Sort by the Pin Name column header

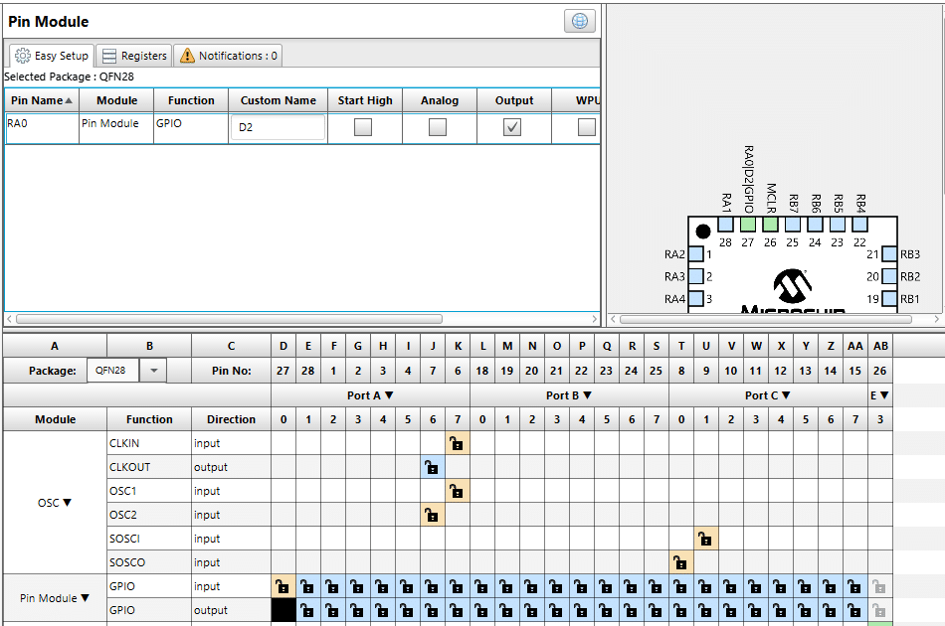pos(41,100)
